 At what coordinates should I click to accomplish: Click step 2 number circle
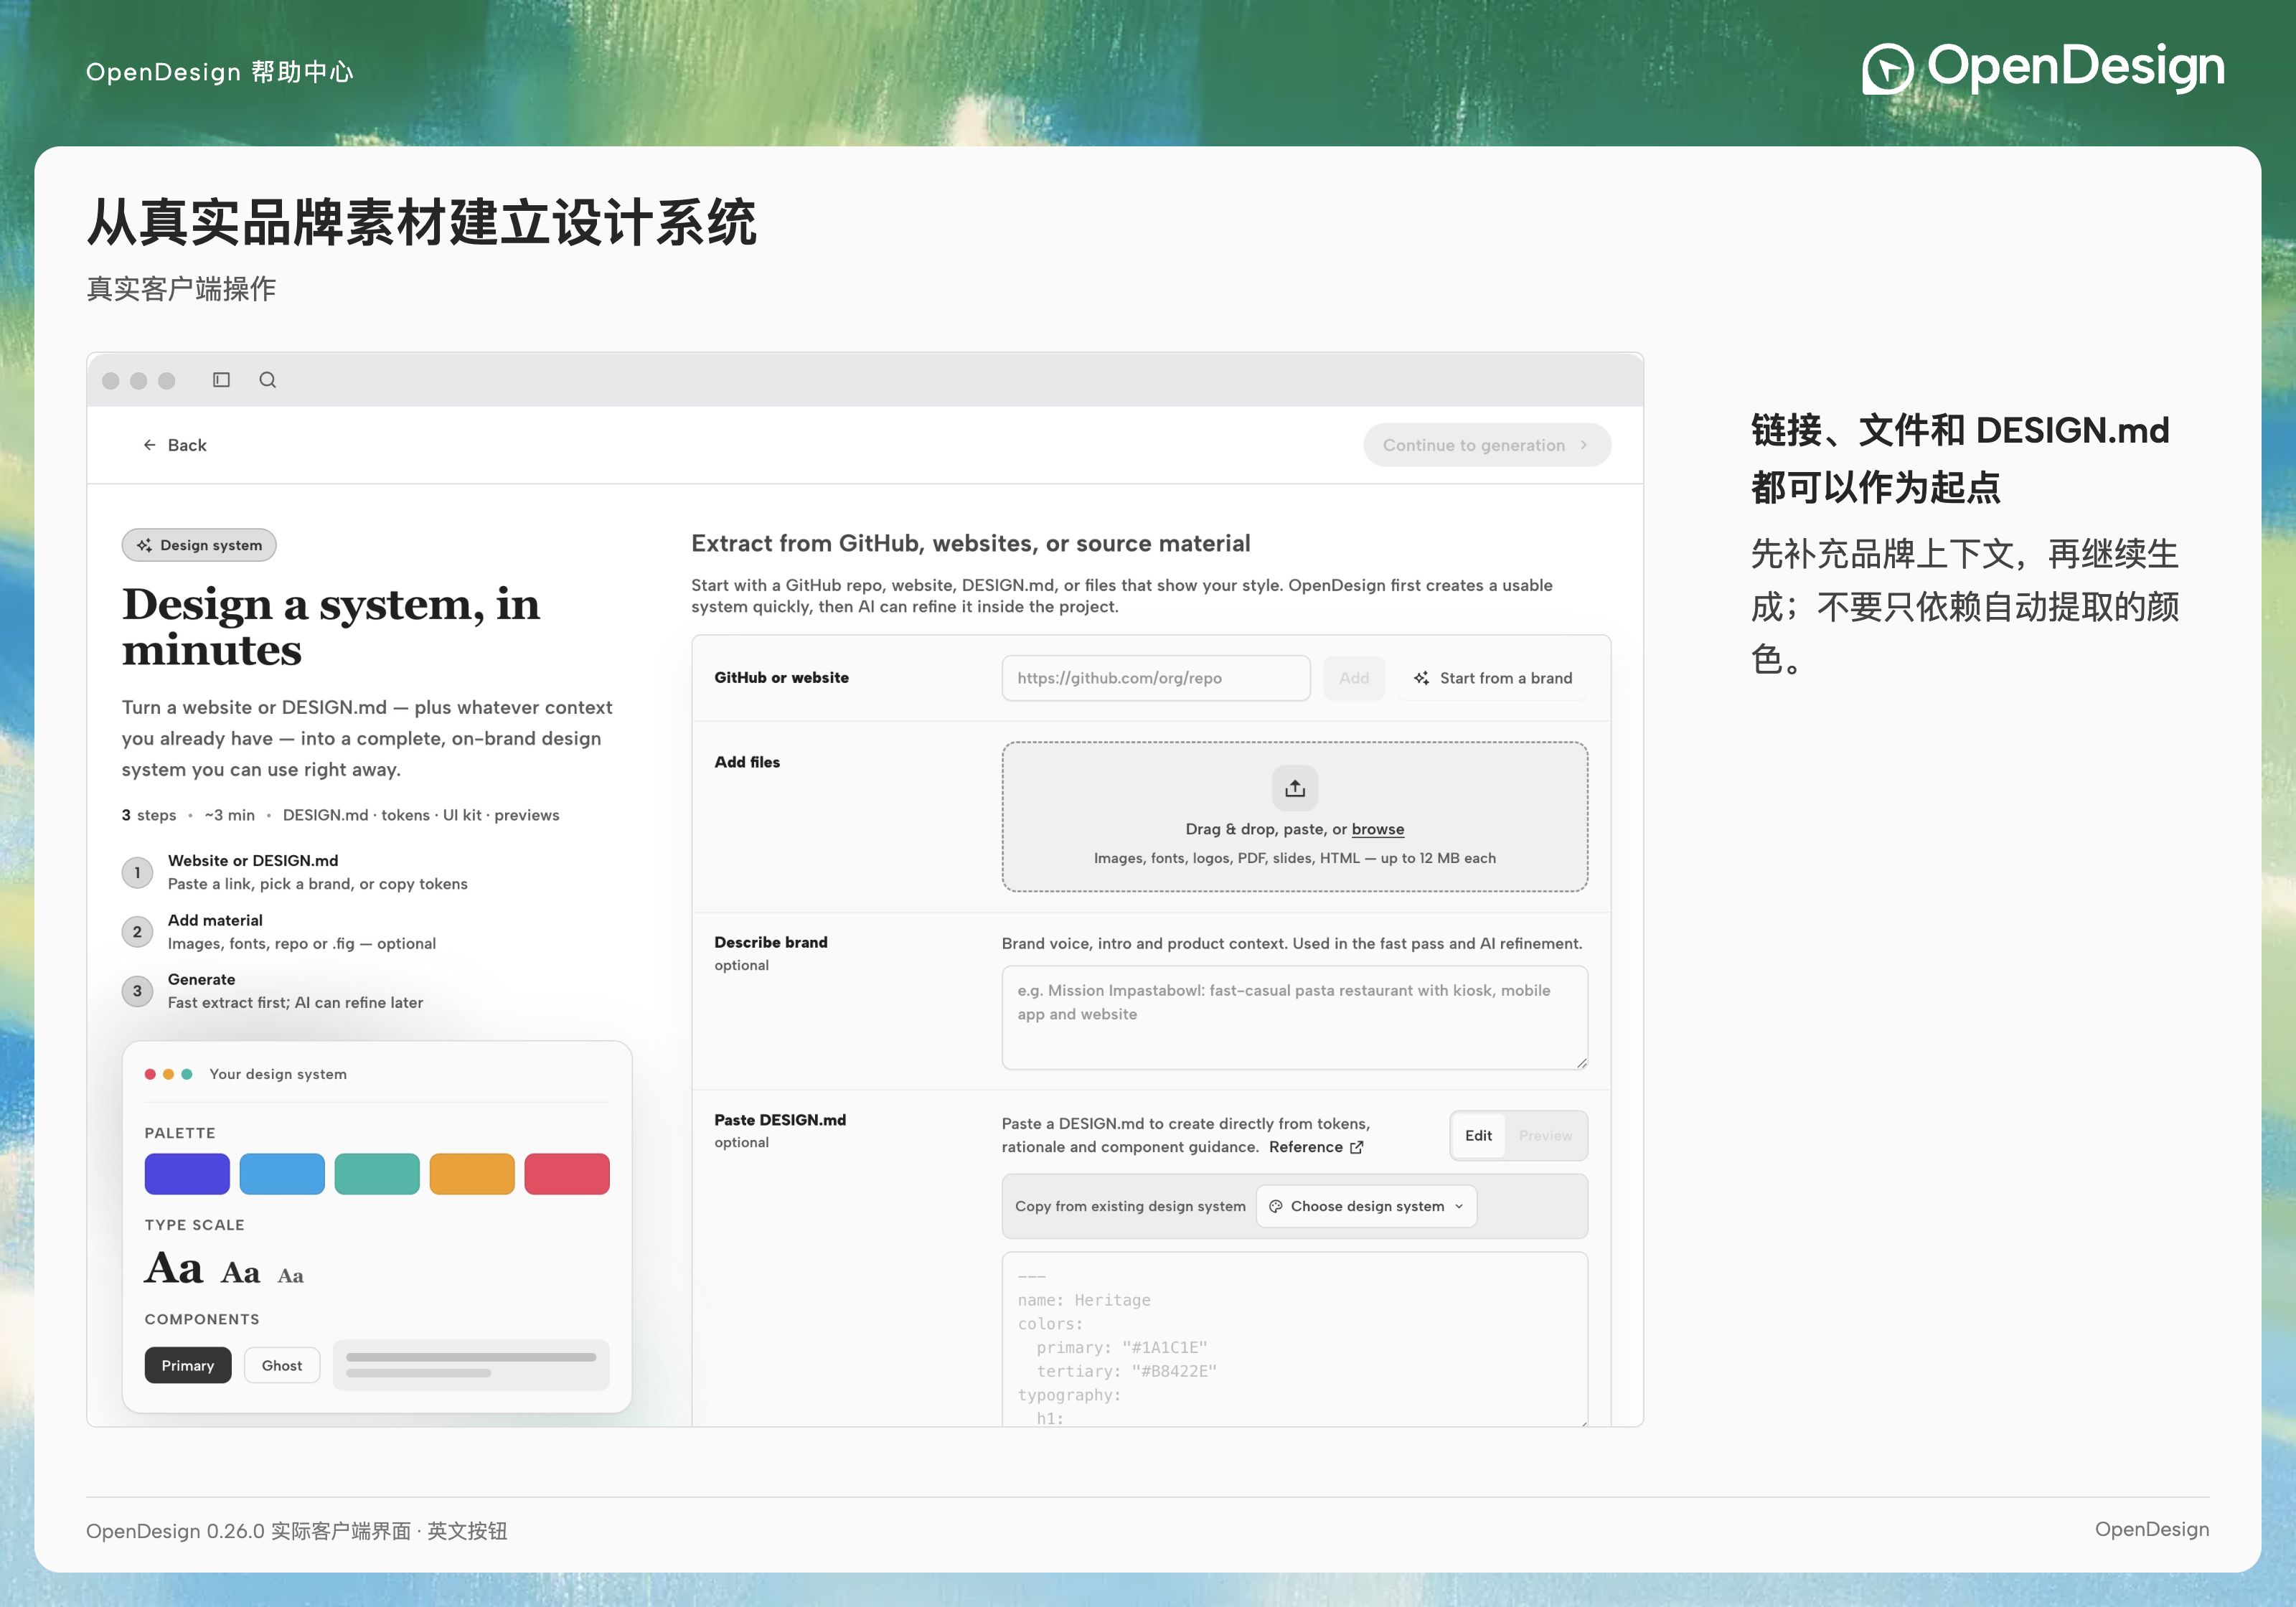[137, 932]
